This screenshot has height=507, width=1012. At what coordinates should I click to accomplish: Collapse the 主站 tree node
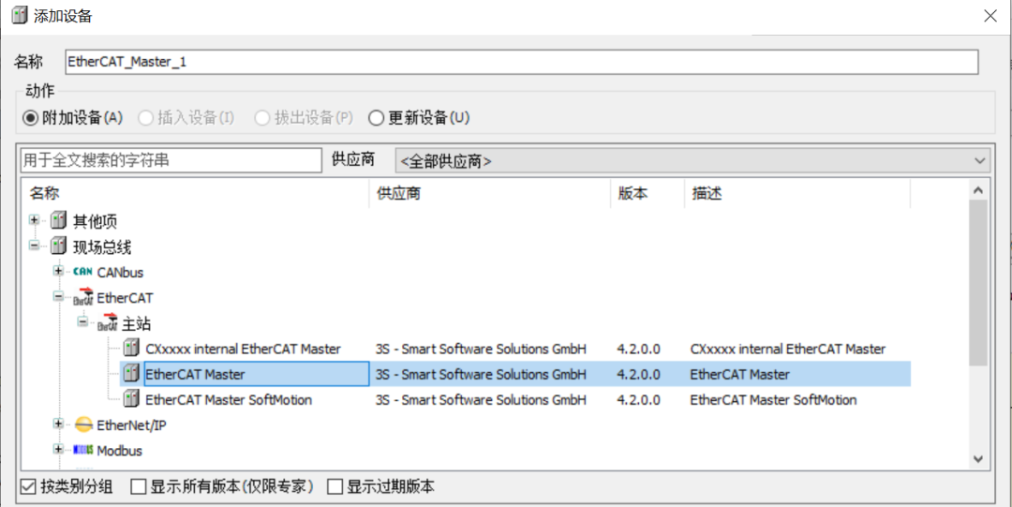83,321
